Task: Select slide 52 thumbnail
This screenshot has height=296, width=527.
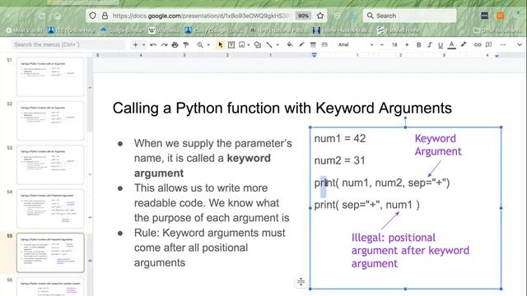Action: click(50, 121)
